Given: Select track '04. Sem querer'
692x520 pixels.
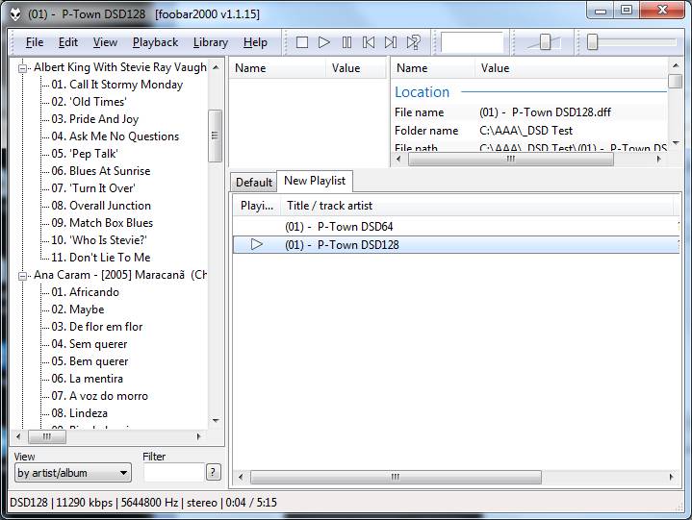Looking at the screenshot, I should pyautogui.click(x=90, y=344).
